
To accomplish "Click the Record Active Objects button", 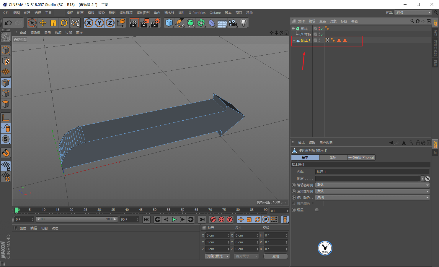I will click(x=213, y=219).
